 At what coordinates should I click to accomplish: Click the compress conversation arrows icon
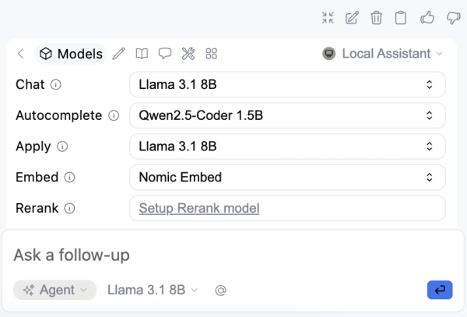[x=328, y=18]
